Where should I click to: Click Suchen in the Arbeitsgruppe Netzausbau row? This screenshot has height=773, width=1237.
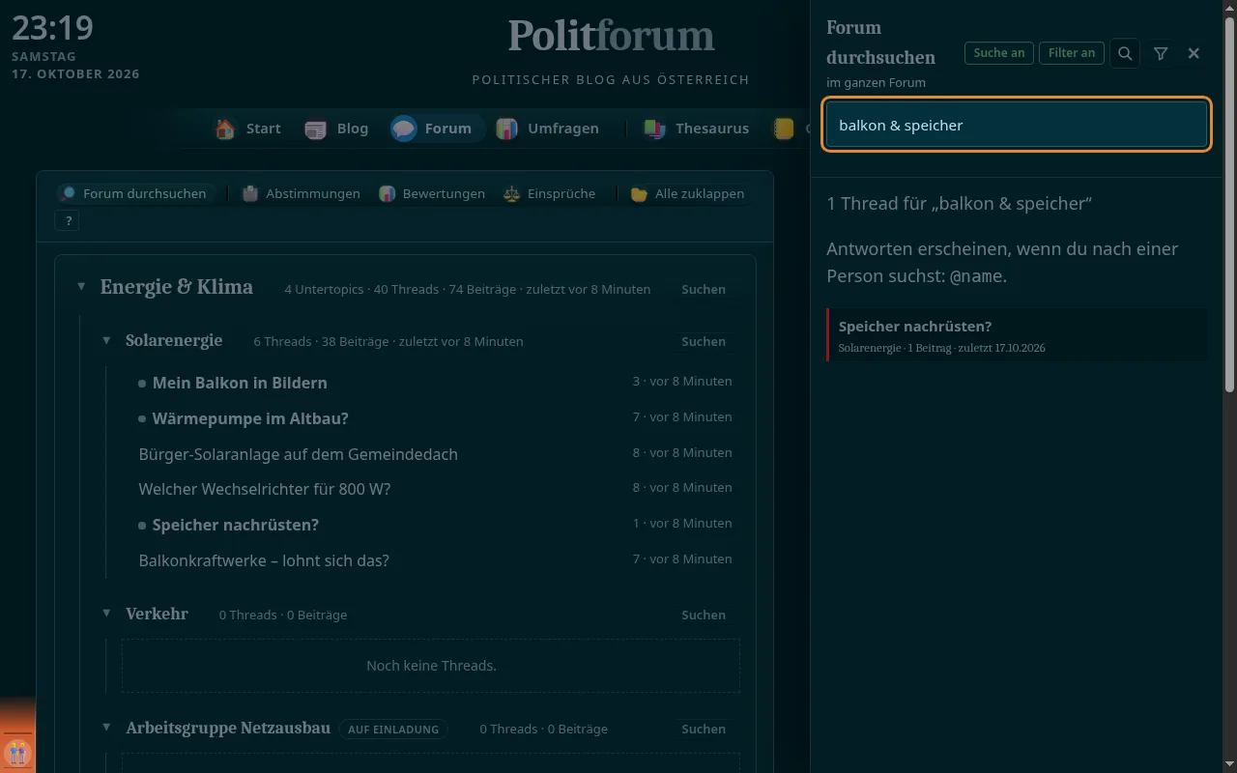point(704,729)
